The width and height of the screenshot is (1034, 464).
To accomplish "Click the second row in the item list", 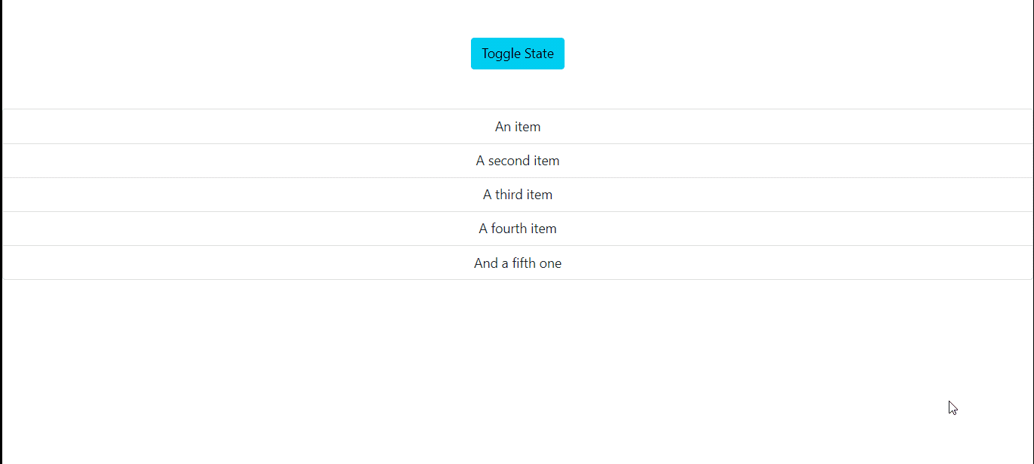I will click(x=517, y=160).
